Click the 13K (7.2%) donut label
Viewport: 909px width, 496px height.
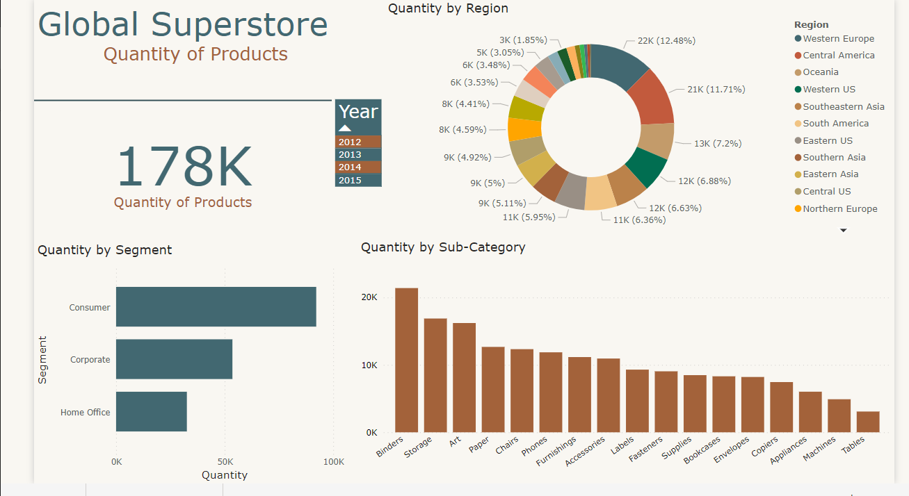tap(718, 143)
